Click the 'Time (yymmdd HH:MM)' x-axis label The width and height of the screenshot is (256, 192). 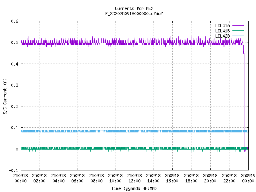(x=134, y=188)
